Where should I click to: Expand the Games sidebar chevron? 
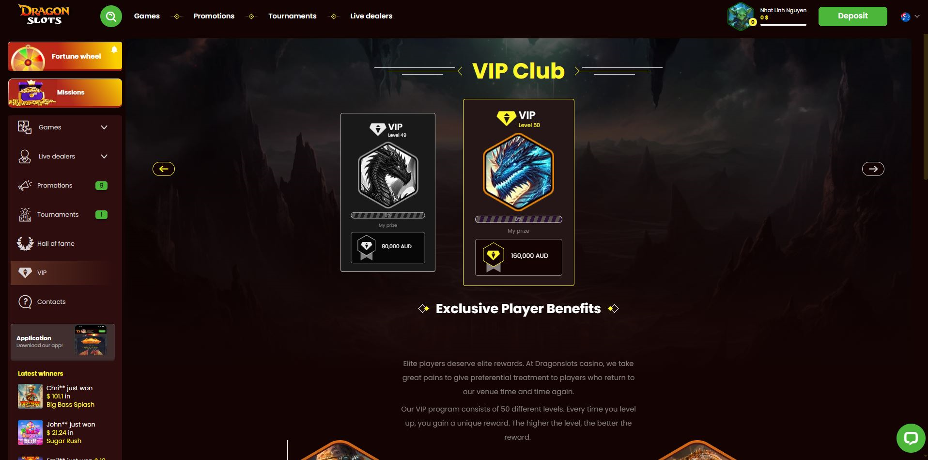point(104,127)
